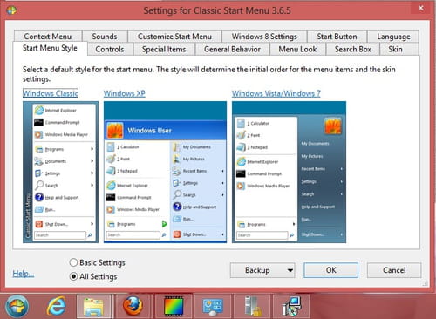Viewport: 436px width, 319px height.
Task: Click the installer icon with monitor and disc
Action: 291,306
